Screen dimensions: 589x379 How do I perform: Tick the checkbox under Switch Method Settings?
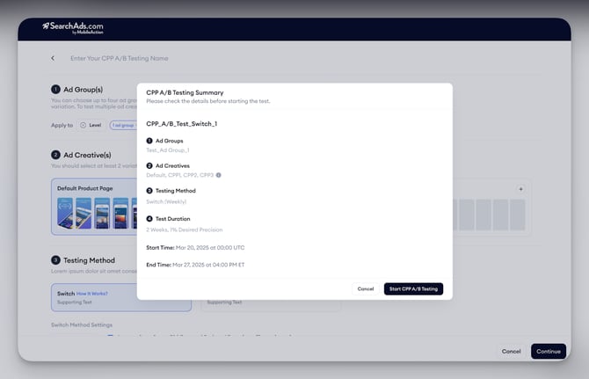click(111, 336)
